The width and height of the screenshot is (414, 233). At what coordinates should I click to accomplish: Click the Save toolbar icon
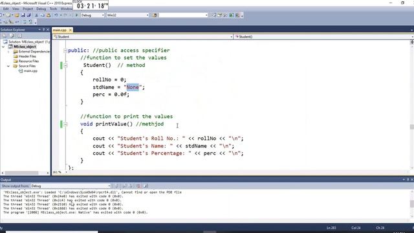click(23, 16)
